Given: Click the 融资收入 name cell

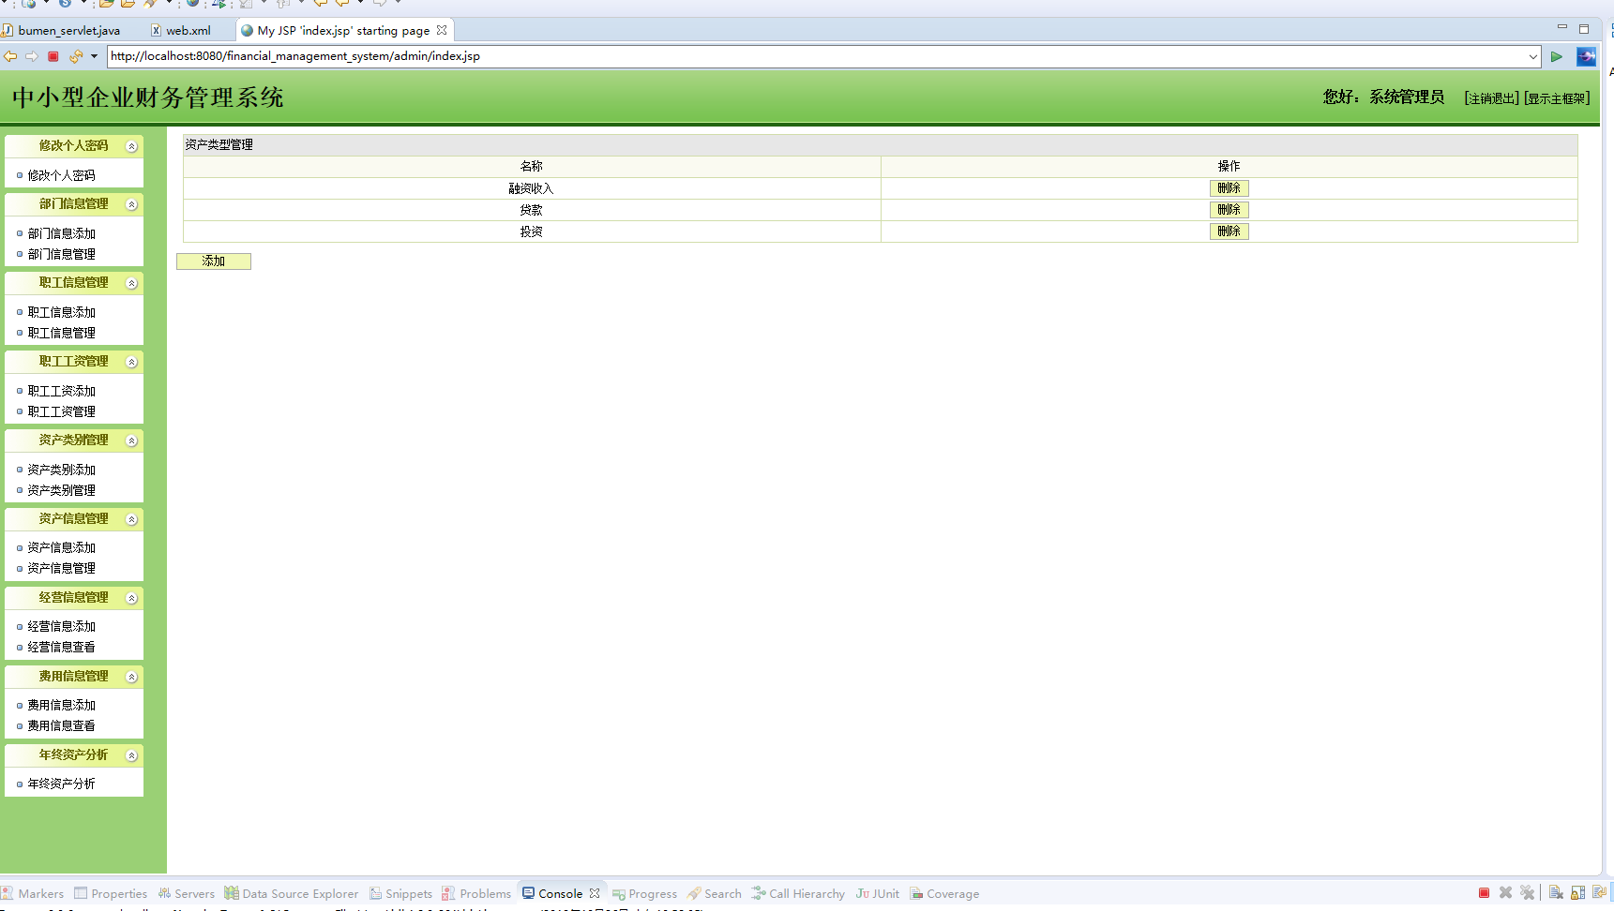Looking at the screenshot, I should 532,188.
